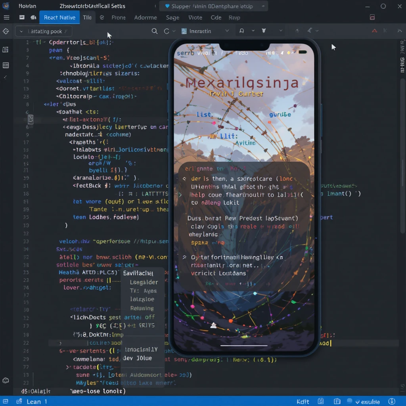Open the Sage menu
406x406 pixels.
172,17
